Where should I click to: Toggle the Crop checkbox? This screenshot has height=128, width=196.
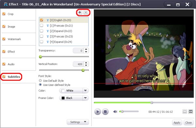(x=4, y=14)
